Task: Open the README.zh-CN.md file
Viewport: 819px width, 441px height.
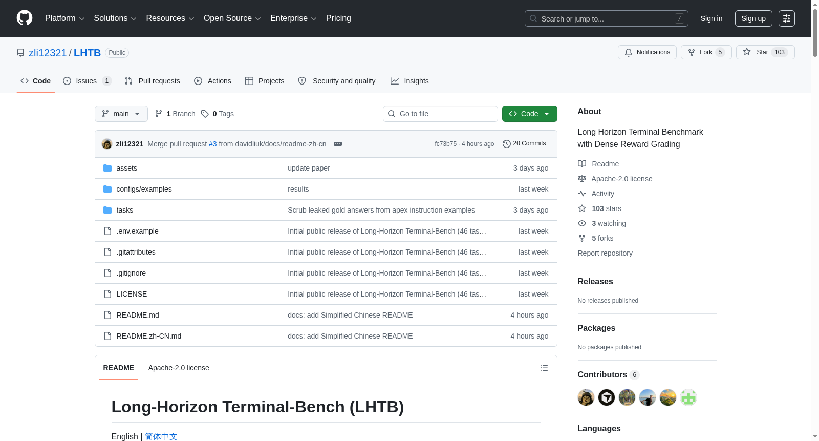Action: point(149,336)
